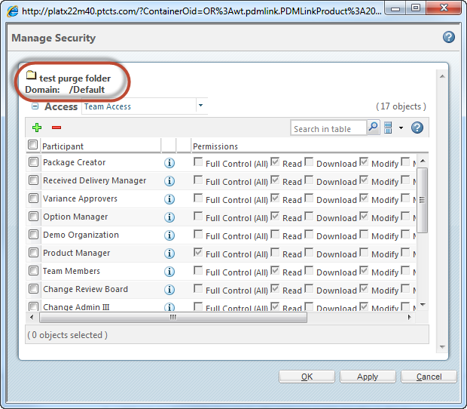View info for Change Admin III
Image resolution: width=467 pixels, height=409 pixels.
[169, 307]
